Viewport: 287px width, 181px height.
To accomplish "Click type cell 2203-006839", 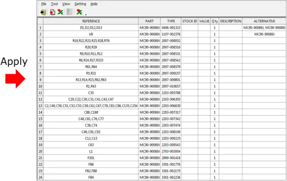I will point(171,106).
